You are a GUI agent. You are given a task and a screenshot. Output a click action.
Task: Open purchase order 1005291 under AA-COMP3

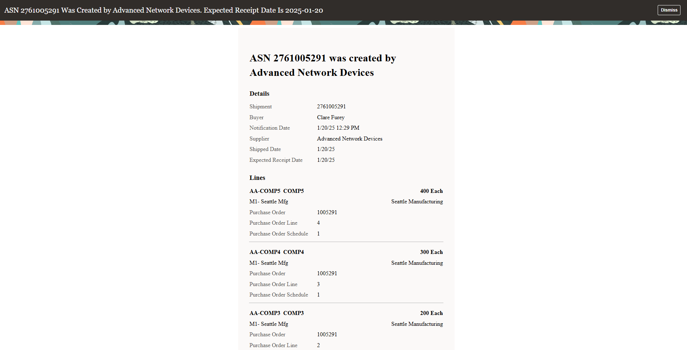326,334
